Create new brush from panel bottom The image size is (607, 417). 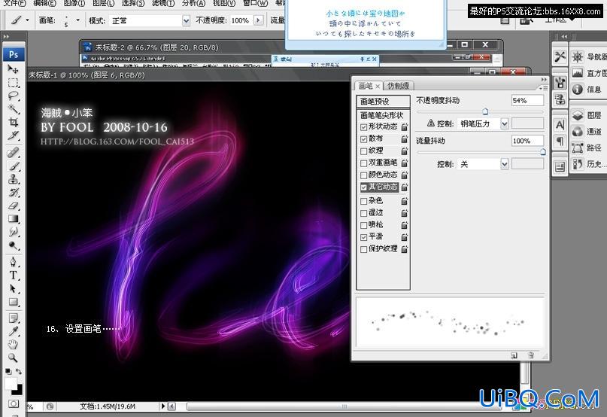pyautogui.click(x=514, y=355)
